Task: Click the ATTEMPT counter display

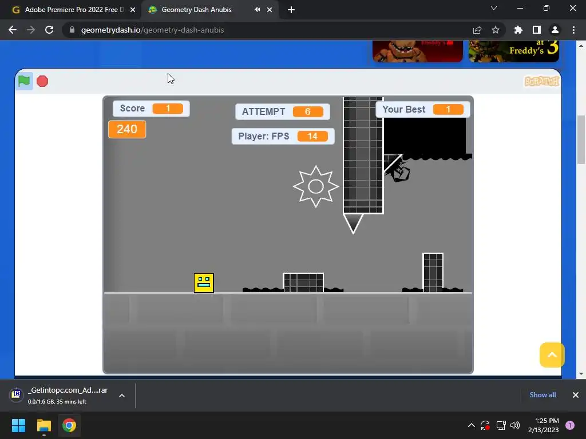Action: (x=283, y=111)
